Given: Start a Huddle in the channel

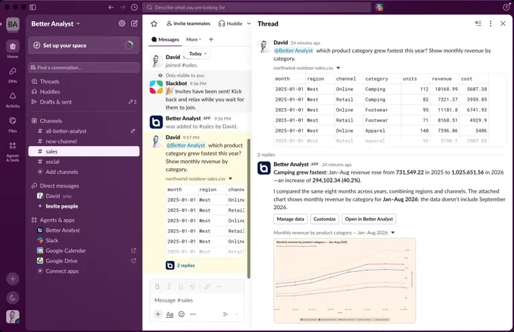Looking at the screenshot, I should tap(231, 24).
